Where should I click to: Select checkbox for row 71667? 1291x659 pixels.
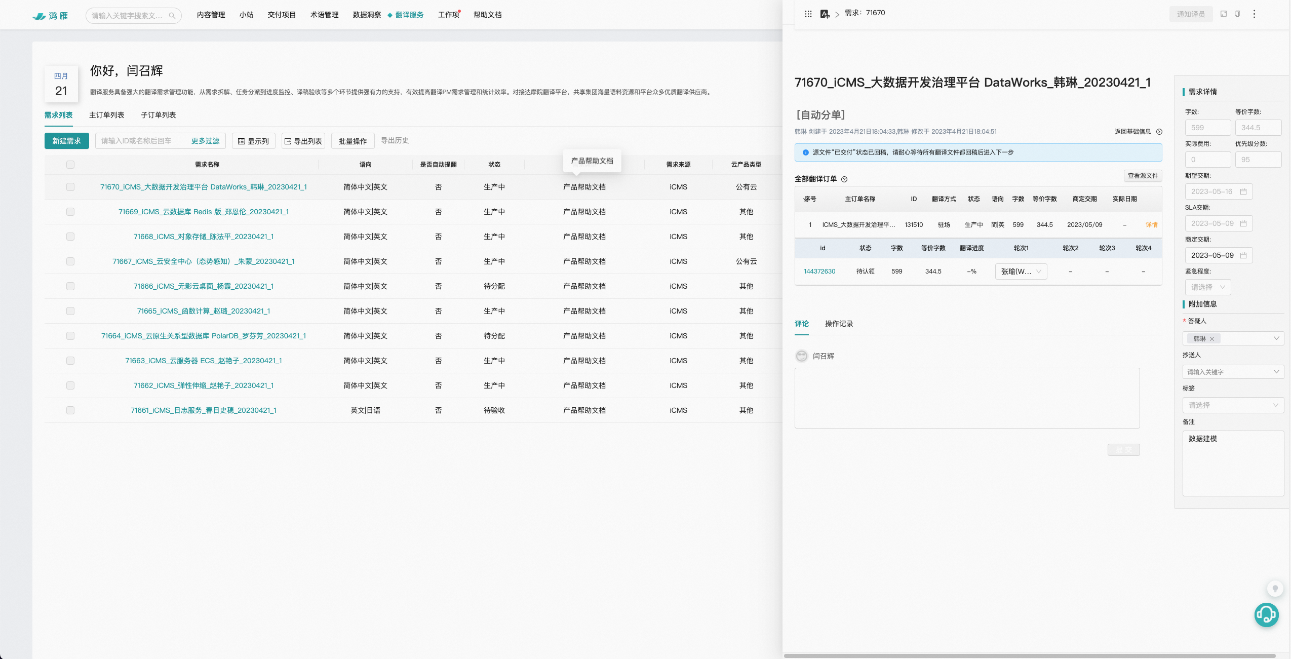point(70,261)
